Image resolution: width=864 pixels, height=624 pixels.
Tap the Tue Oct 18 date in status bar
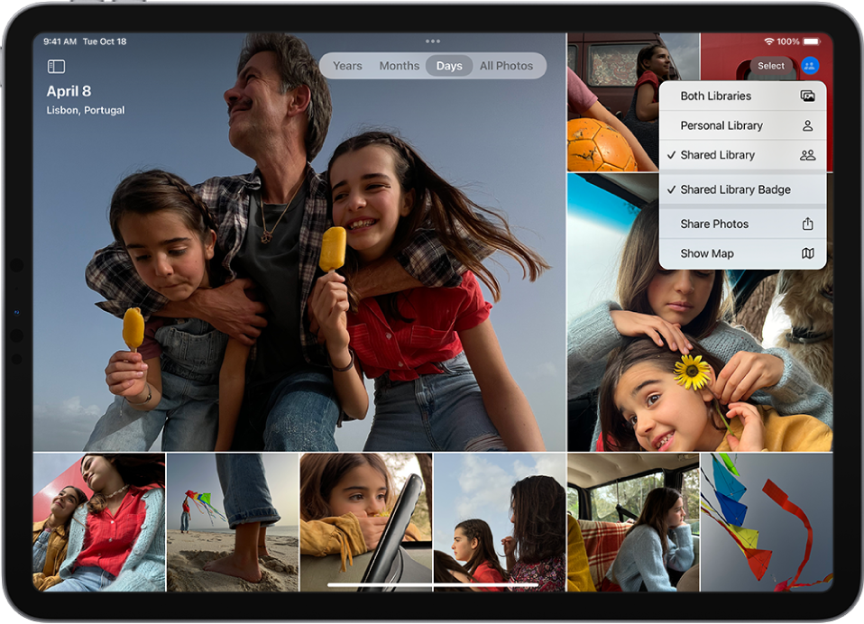point(105,41)
